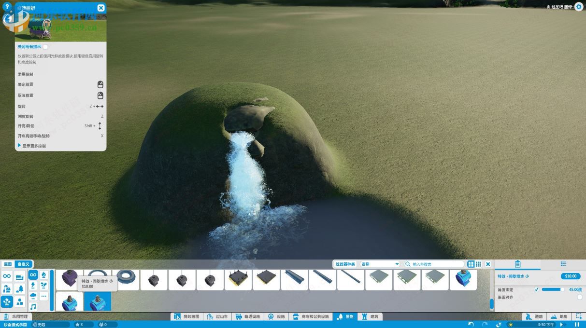Select the plant effects subfilter icon
Viewport: 586px width, 328px height.
click(44, 286)
